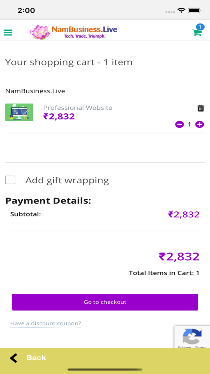This screenshot has height=374, width=210.
Task: Increase item quantity with the plus button
Action: tap(199, 124)
